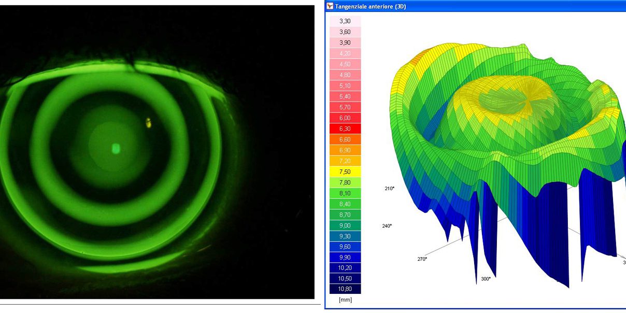
Task: Select the 3,90 pink scale swatch
Action: [x=345, y=42]
